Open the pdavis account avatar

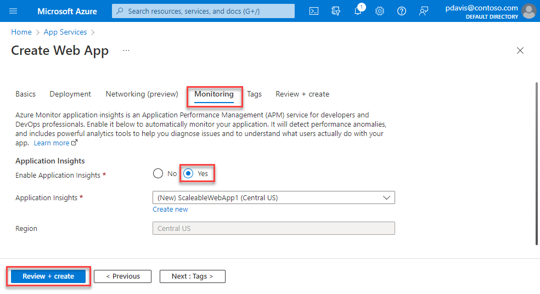(x=528, y=11)
